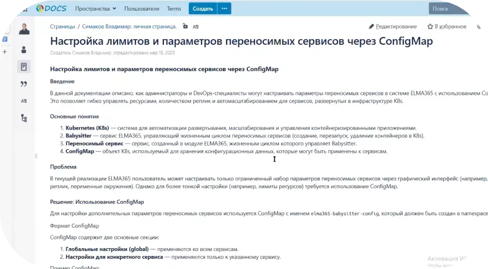Click the Babysitter list term
This screenshot has height=269, width=488.
[78, 136]
